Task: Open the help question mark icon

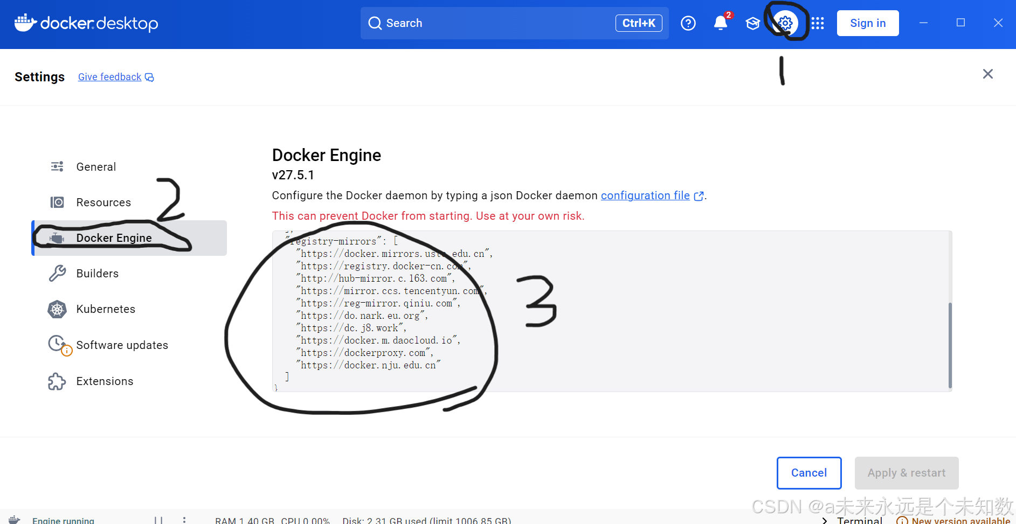Action: tap(688, 23)
